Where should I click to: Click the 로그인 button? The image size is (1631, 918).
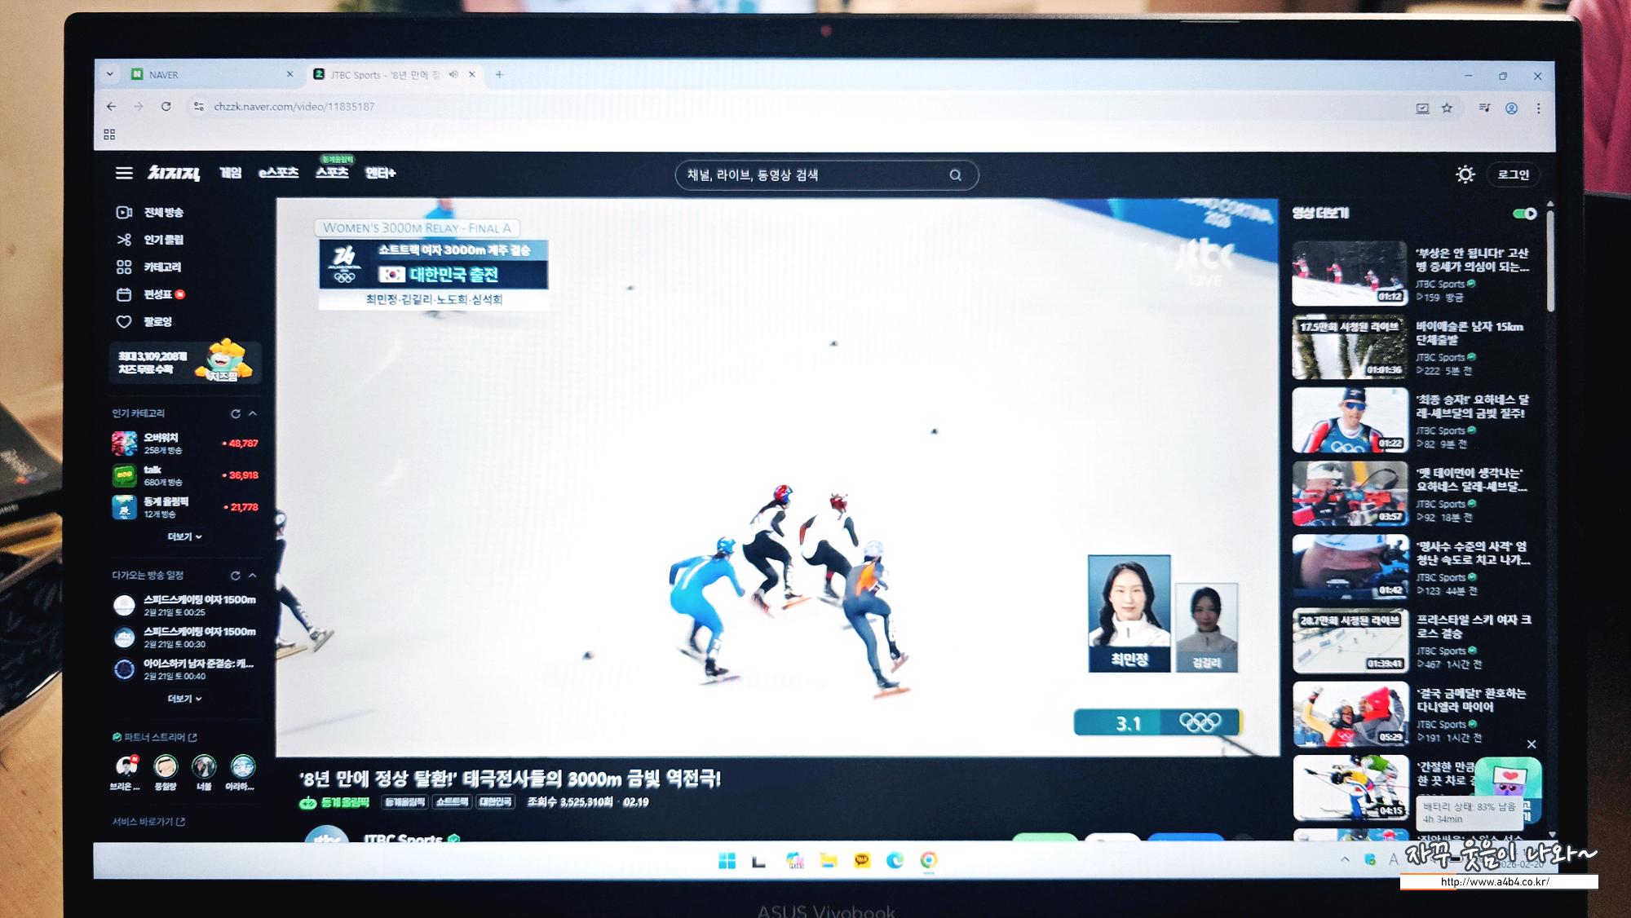click(1513, 174)
